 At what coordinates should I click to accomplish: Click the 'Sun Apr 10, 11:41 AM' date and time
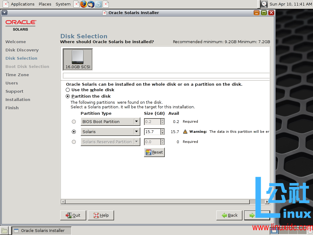(x=291, y=4)
